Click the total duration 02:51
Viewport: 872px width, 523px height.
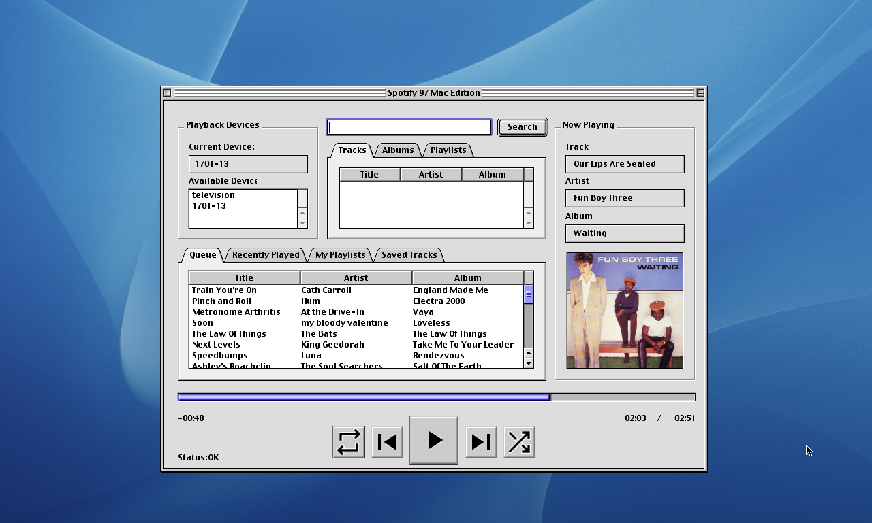685,418
